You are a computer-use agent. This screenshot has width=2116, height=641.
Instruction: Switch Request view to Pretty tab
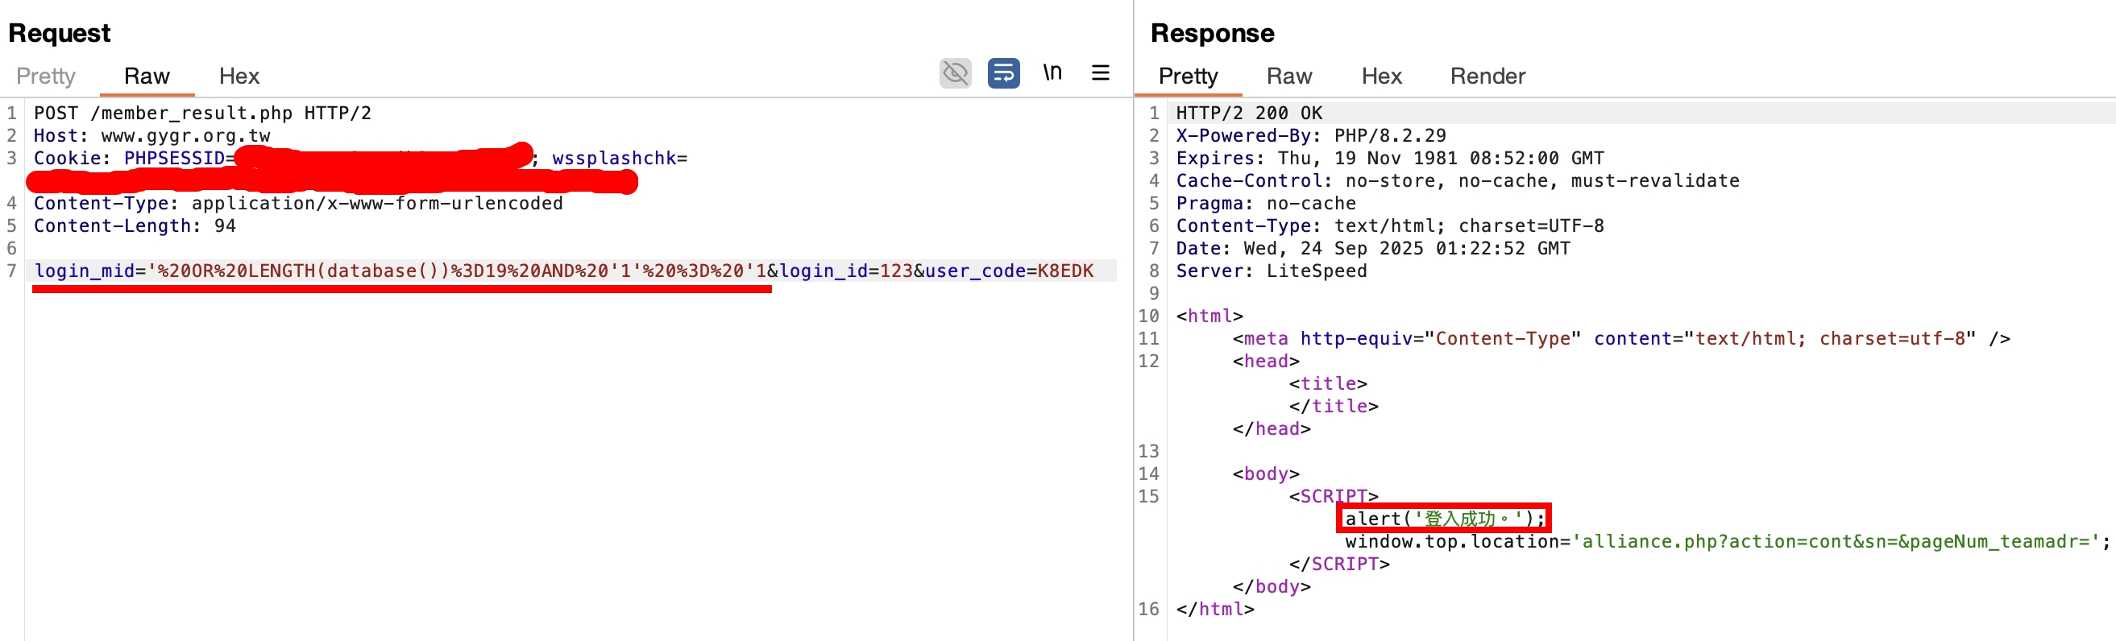pyautogui.click(x=46, y=77)
